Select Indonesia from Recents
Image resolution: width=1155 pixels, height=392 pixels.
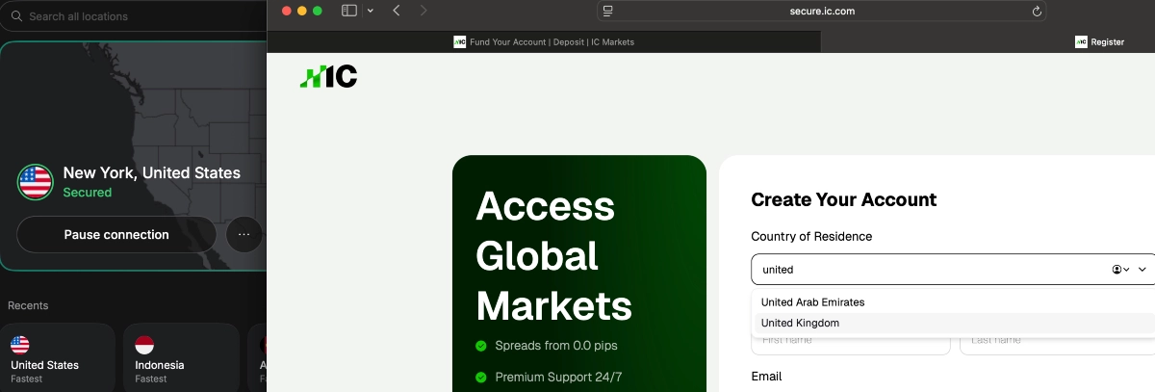181,357
